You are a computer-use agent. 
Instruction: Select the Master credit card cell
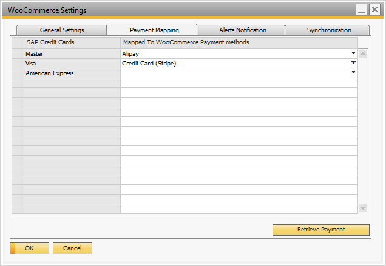click(72, 53)
